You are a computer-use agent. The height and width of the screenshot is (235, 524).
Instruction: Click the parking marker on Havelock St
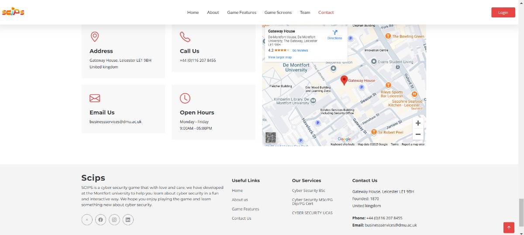[x=318, y=123]
